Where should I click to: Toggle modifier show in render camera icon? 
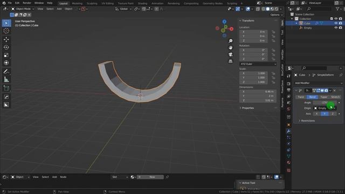(326, 91)
